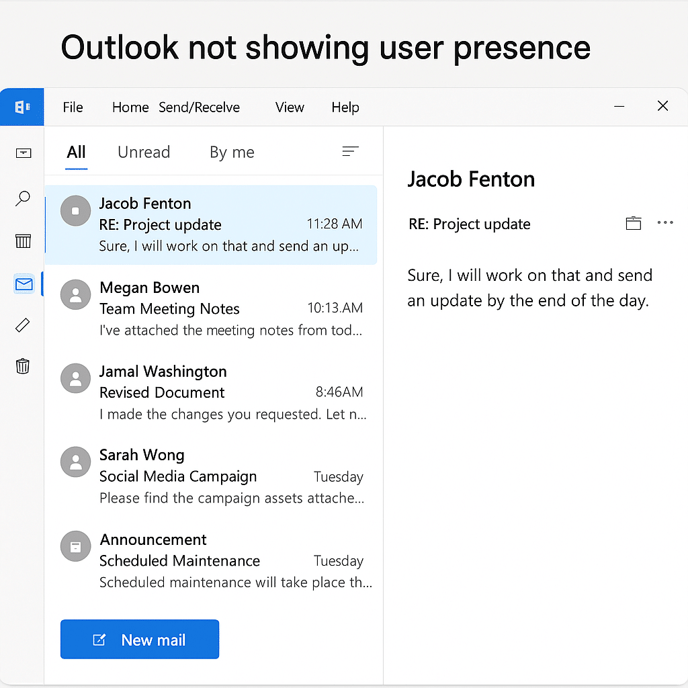Open the View menu

[x=290, y=107]
